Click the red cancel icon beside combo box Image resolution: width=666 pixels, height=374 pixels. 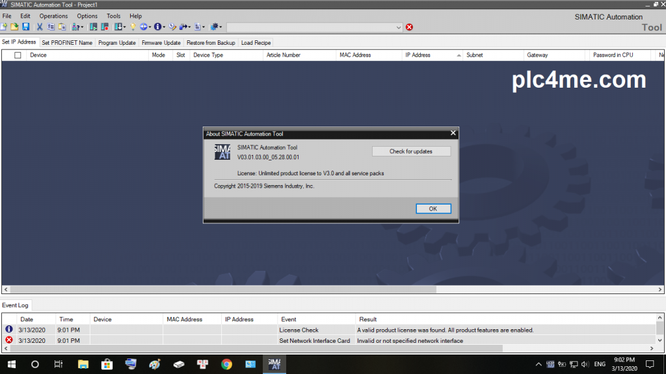(x=409, y=27)
